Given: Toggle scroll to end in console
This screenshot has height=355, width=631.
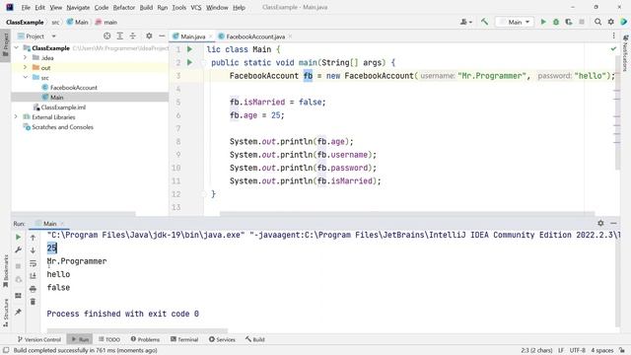Looking at the screenshot, I should tap(33, 276).
